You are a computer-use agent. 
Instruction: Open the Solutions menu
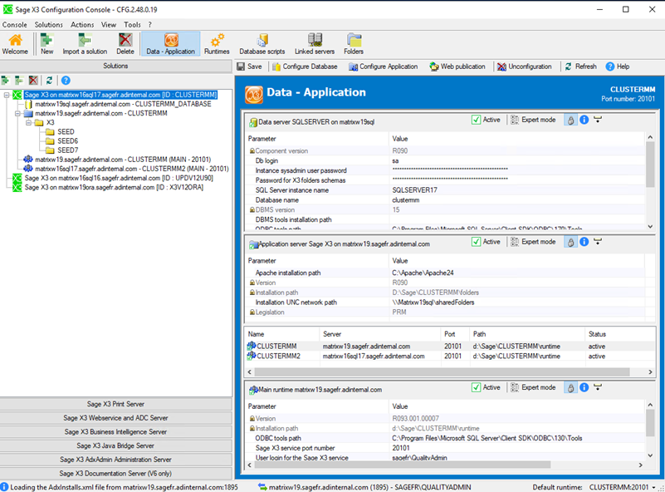point(48,25)
